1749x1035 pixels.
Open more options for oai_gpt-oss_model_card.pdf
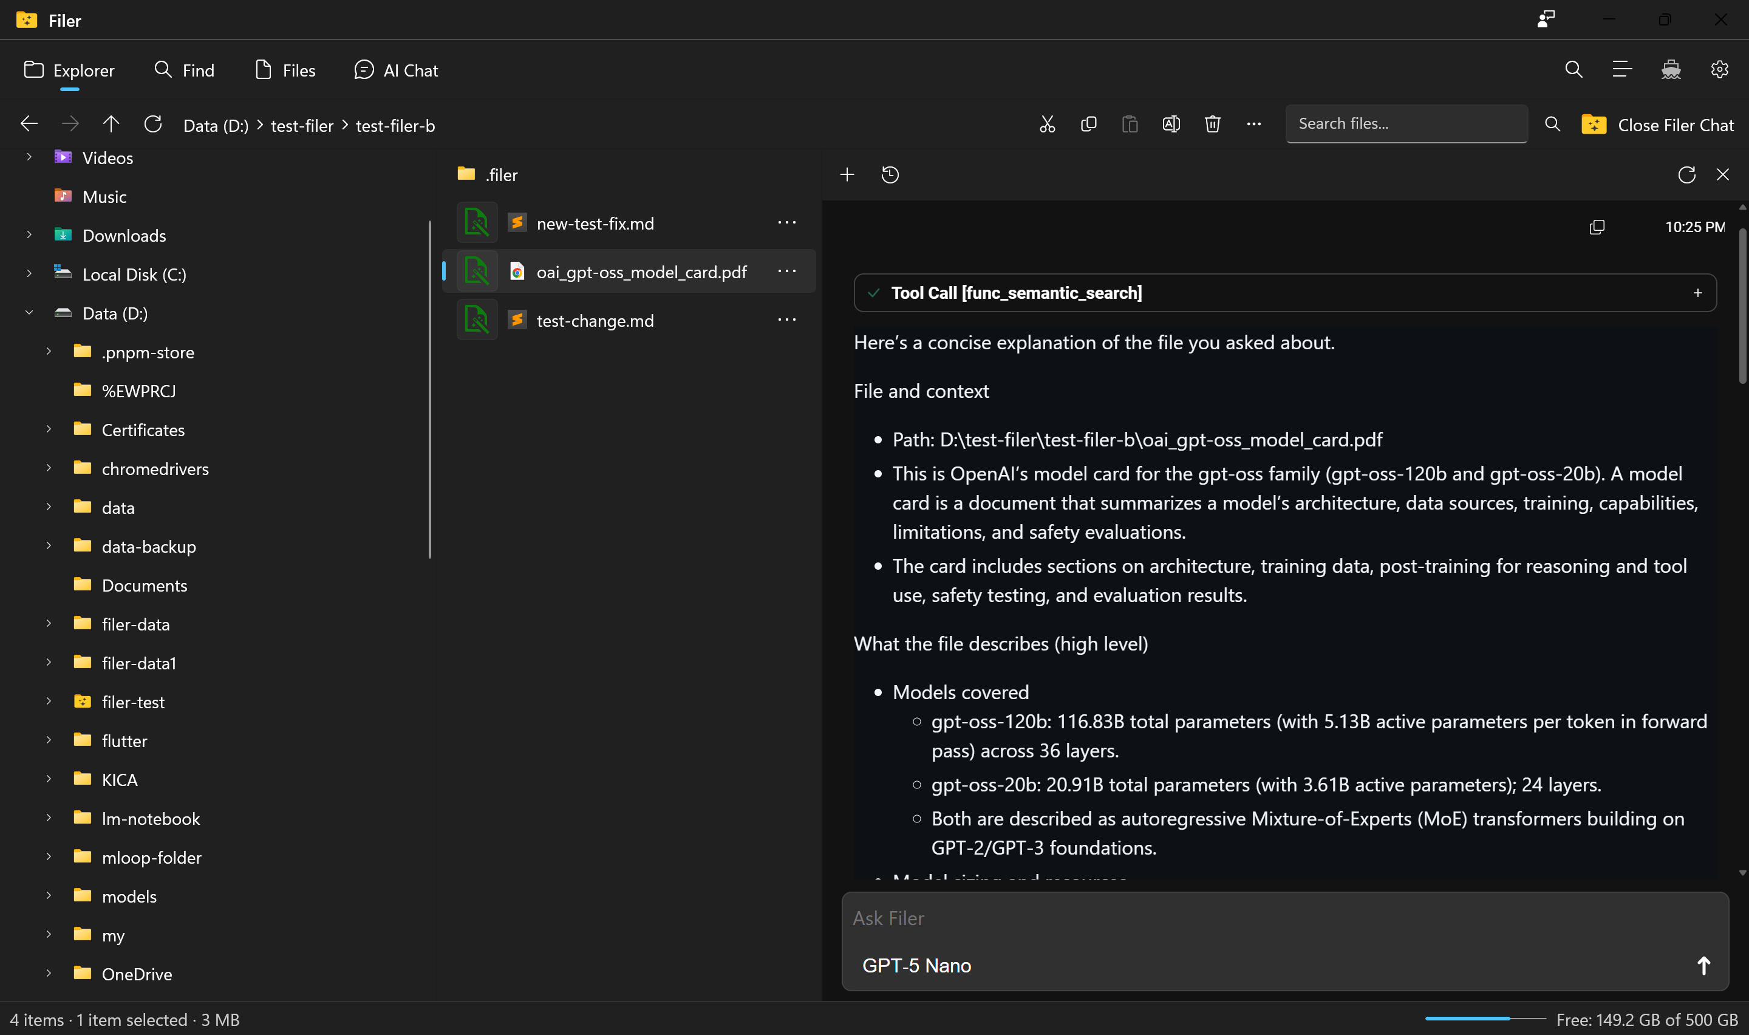pos(786,272)
